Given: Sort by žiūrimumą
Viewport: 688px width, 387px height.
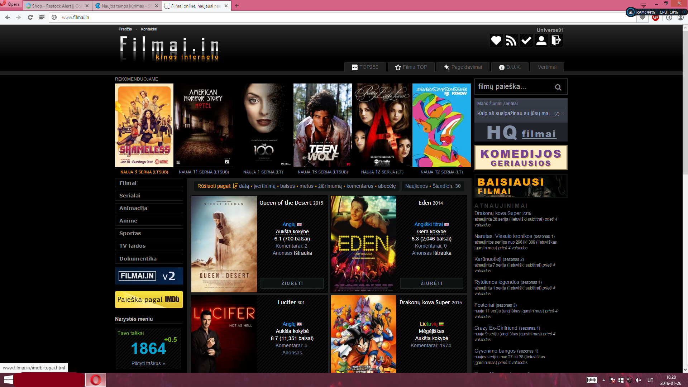Looking at the screenshot, I should pyautogui.click(x=330, y=186).
